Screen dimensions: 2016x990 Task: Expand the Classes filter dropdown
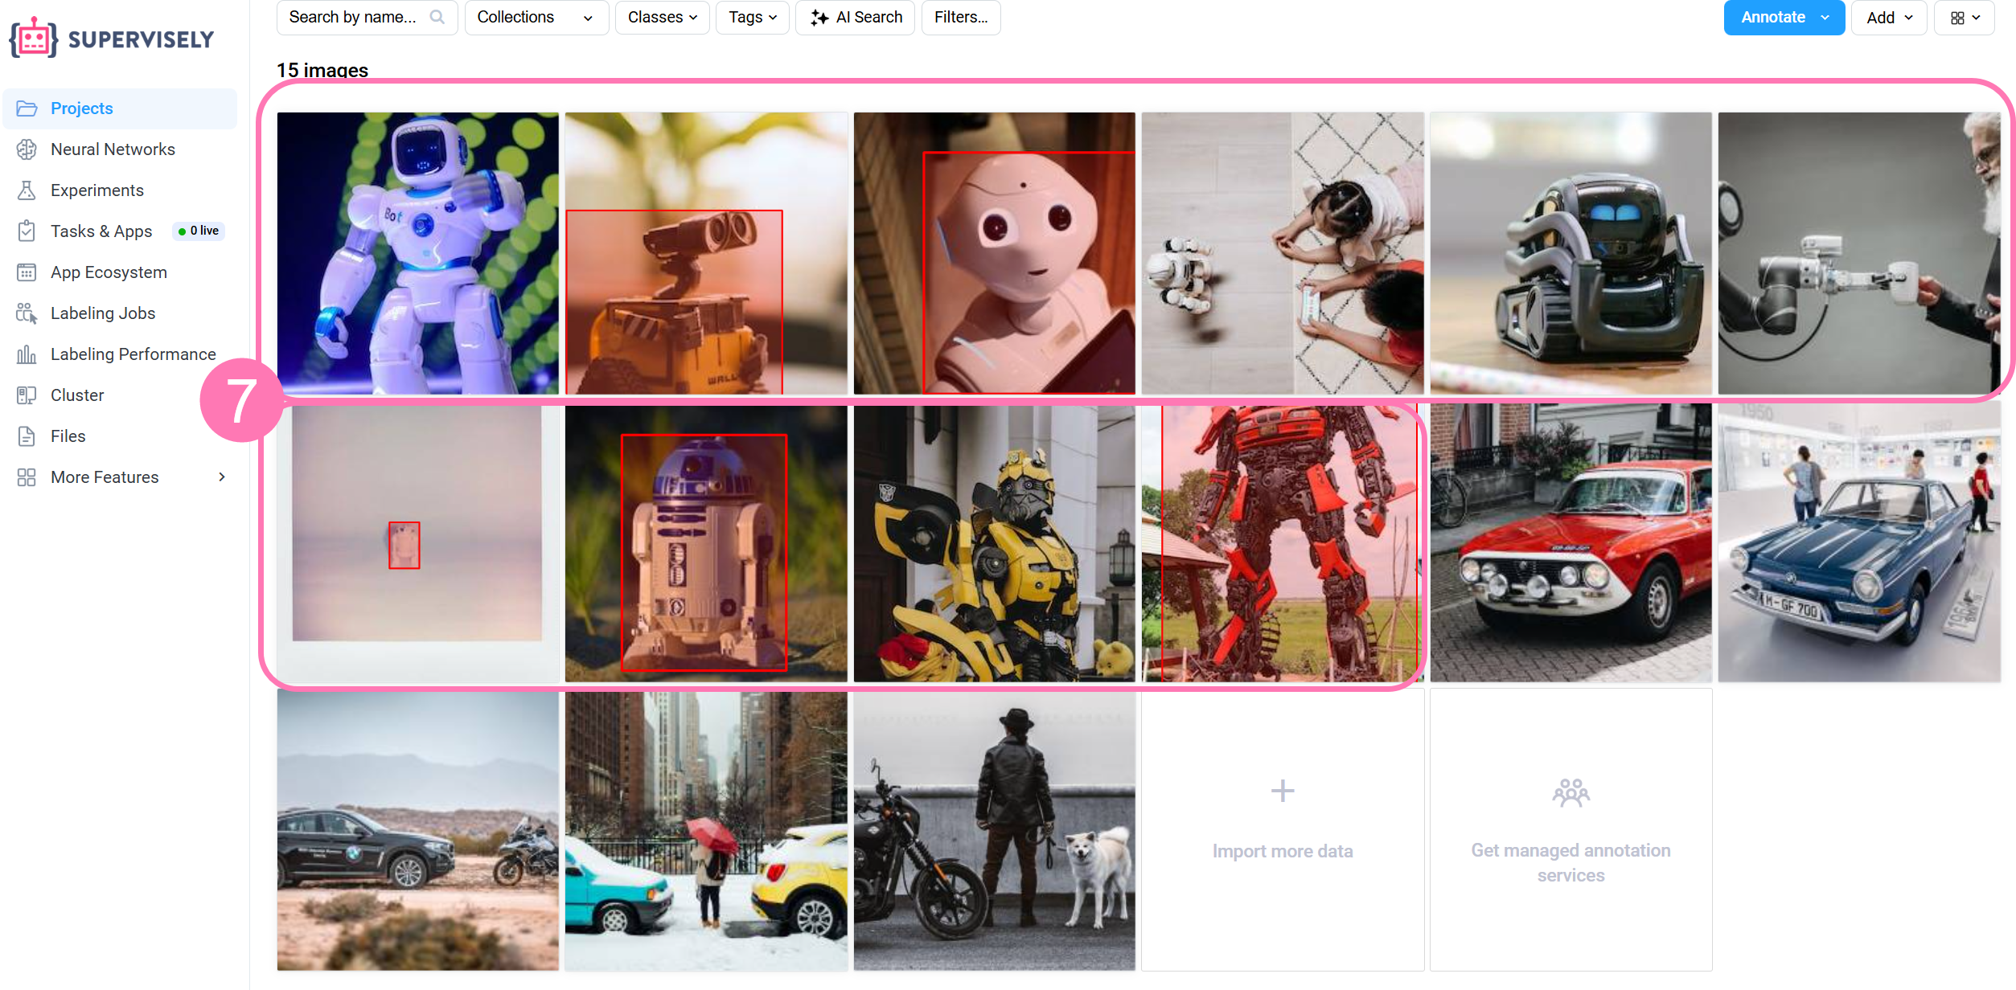pyautogui.click(x=662, y=17)
